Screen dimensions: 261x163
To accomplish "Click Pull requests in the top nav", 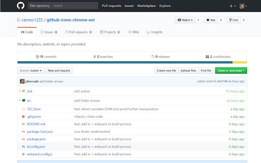I will point(111,6).
